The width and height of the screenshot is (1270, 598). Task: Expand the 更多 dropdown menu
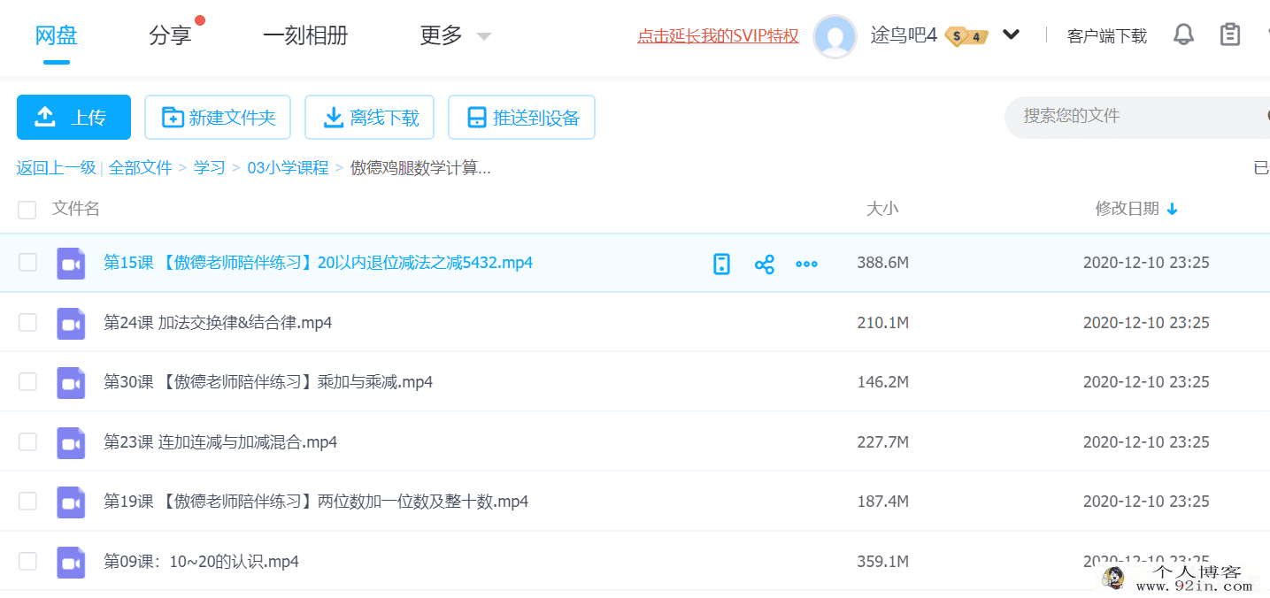455,35
